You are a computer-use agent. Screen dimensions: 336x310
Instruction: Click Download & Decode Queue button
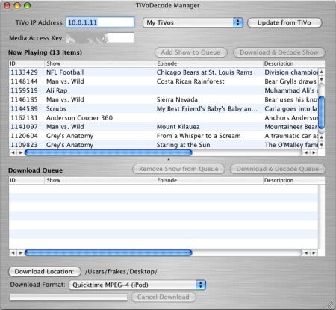coord(278,169)
